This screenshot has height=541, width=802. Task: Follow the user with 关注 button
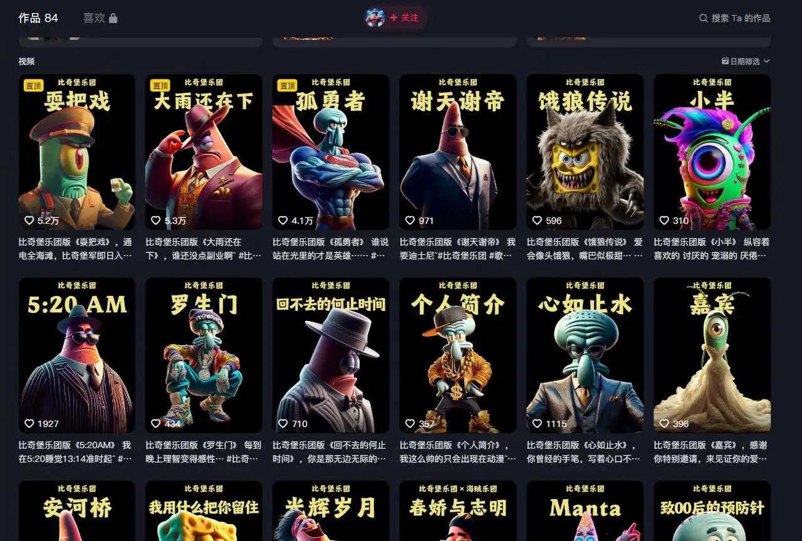point(404,18)
